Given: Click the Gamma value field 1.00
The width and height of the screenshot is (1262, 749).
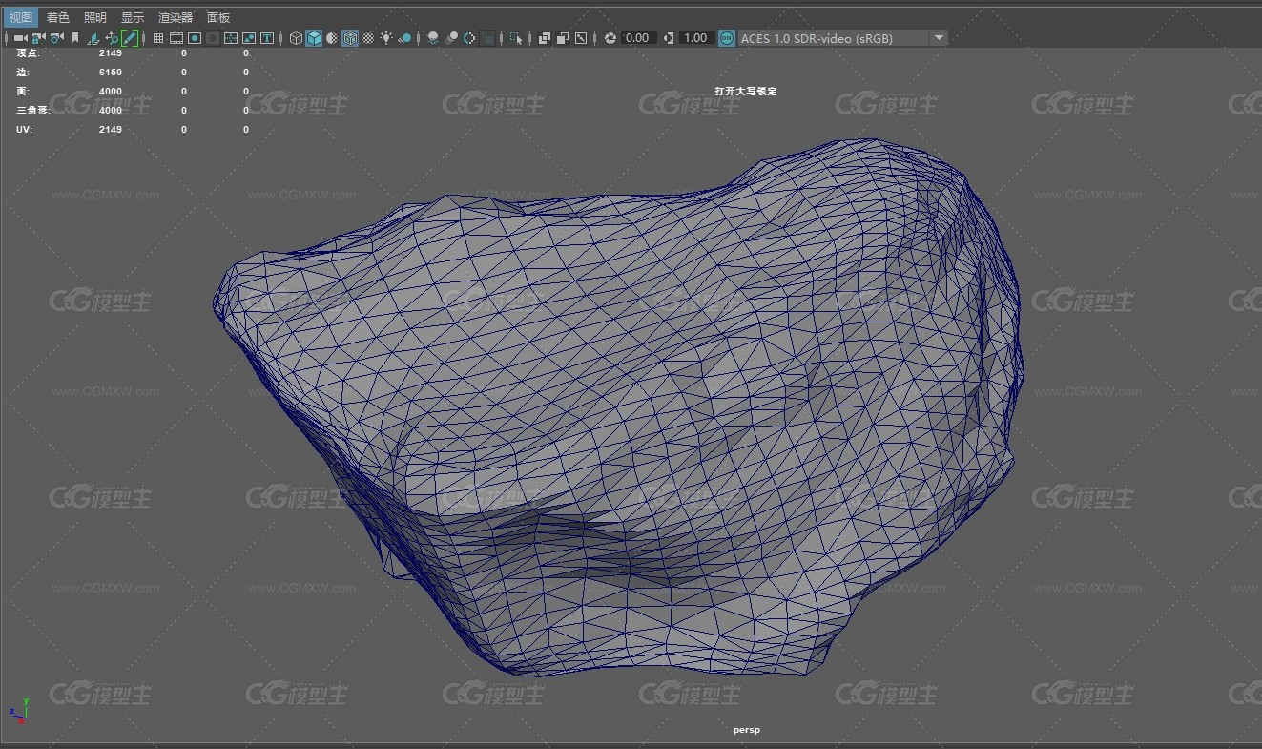Looking at the screenshot, I should tap(696, 38).
